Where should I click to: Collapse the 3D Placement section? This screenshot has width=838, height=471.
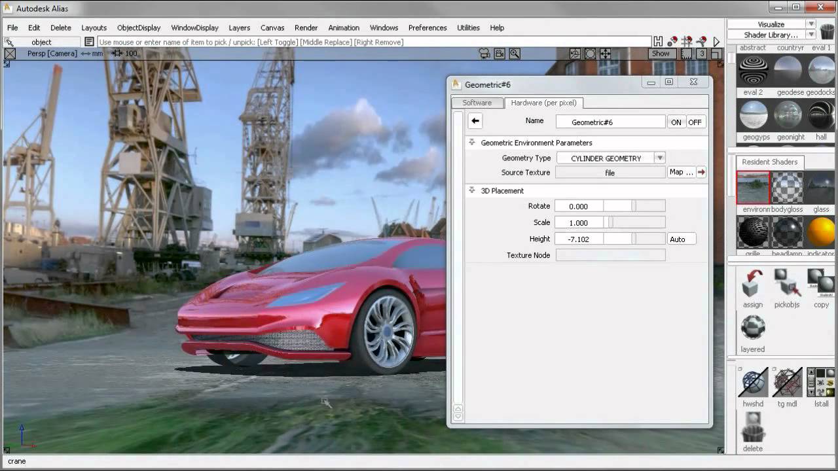tap(472, 190)
